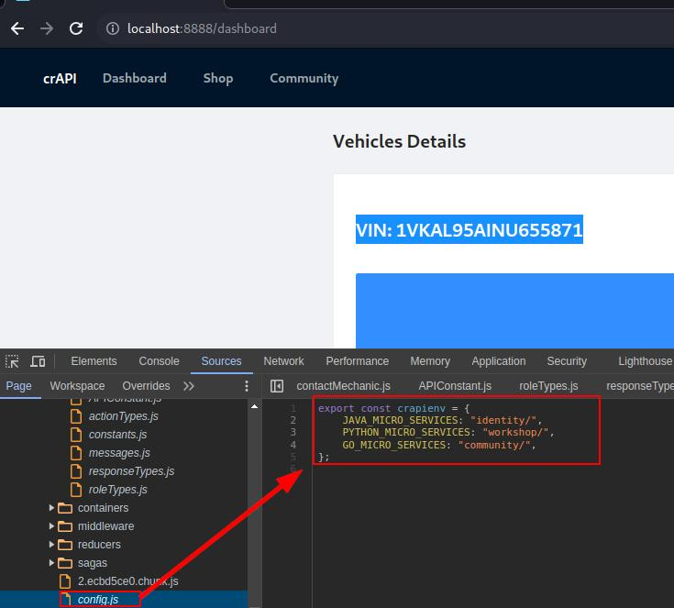Click the crapienv identifier in code
The width and height of the screenshot is (674, 608).
[x=421, y=408]
